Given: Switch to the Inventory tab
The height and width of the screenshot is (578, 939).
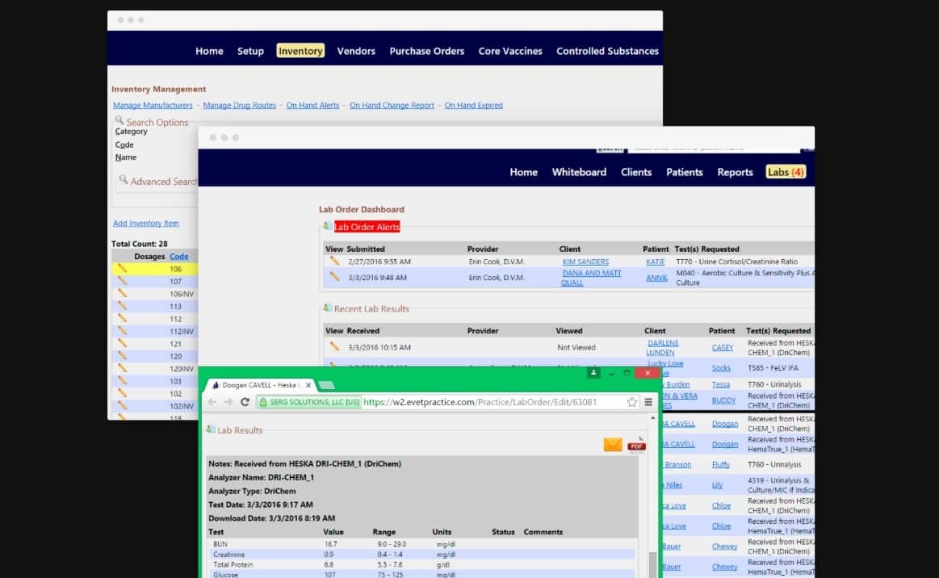Looking at the screenshot, I should coord(300,51).
